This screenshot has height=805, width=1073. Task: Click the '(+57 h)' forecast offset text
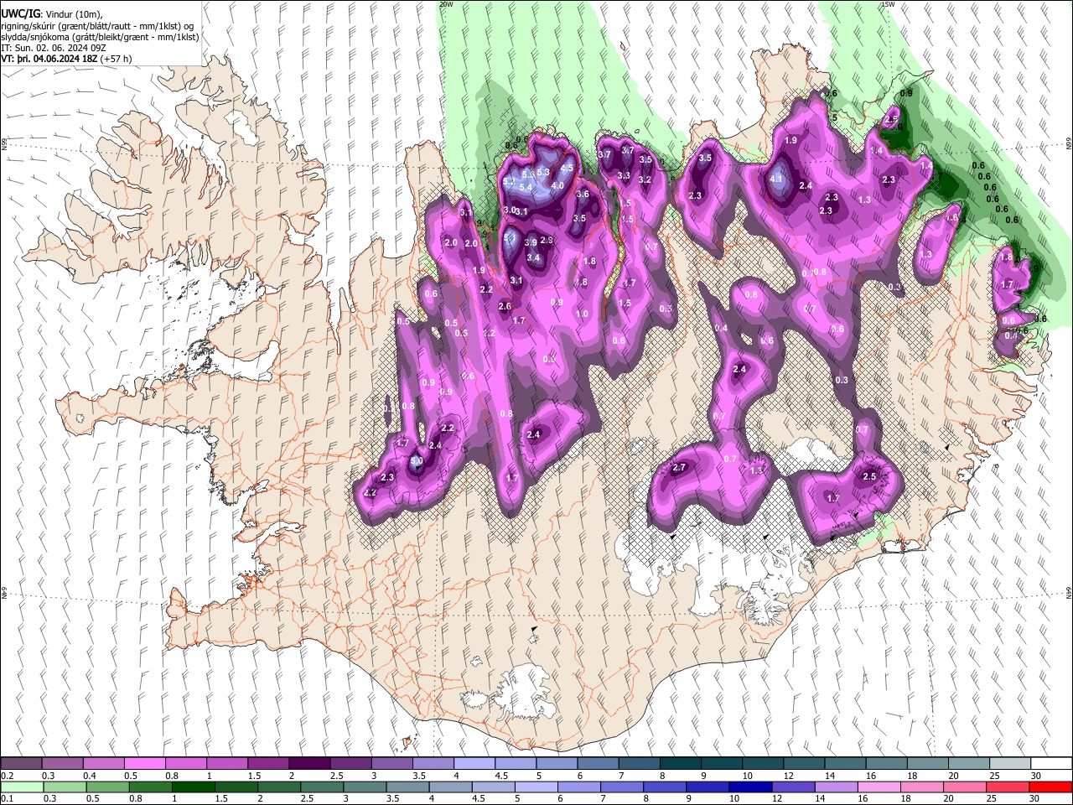116,60
